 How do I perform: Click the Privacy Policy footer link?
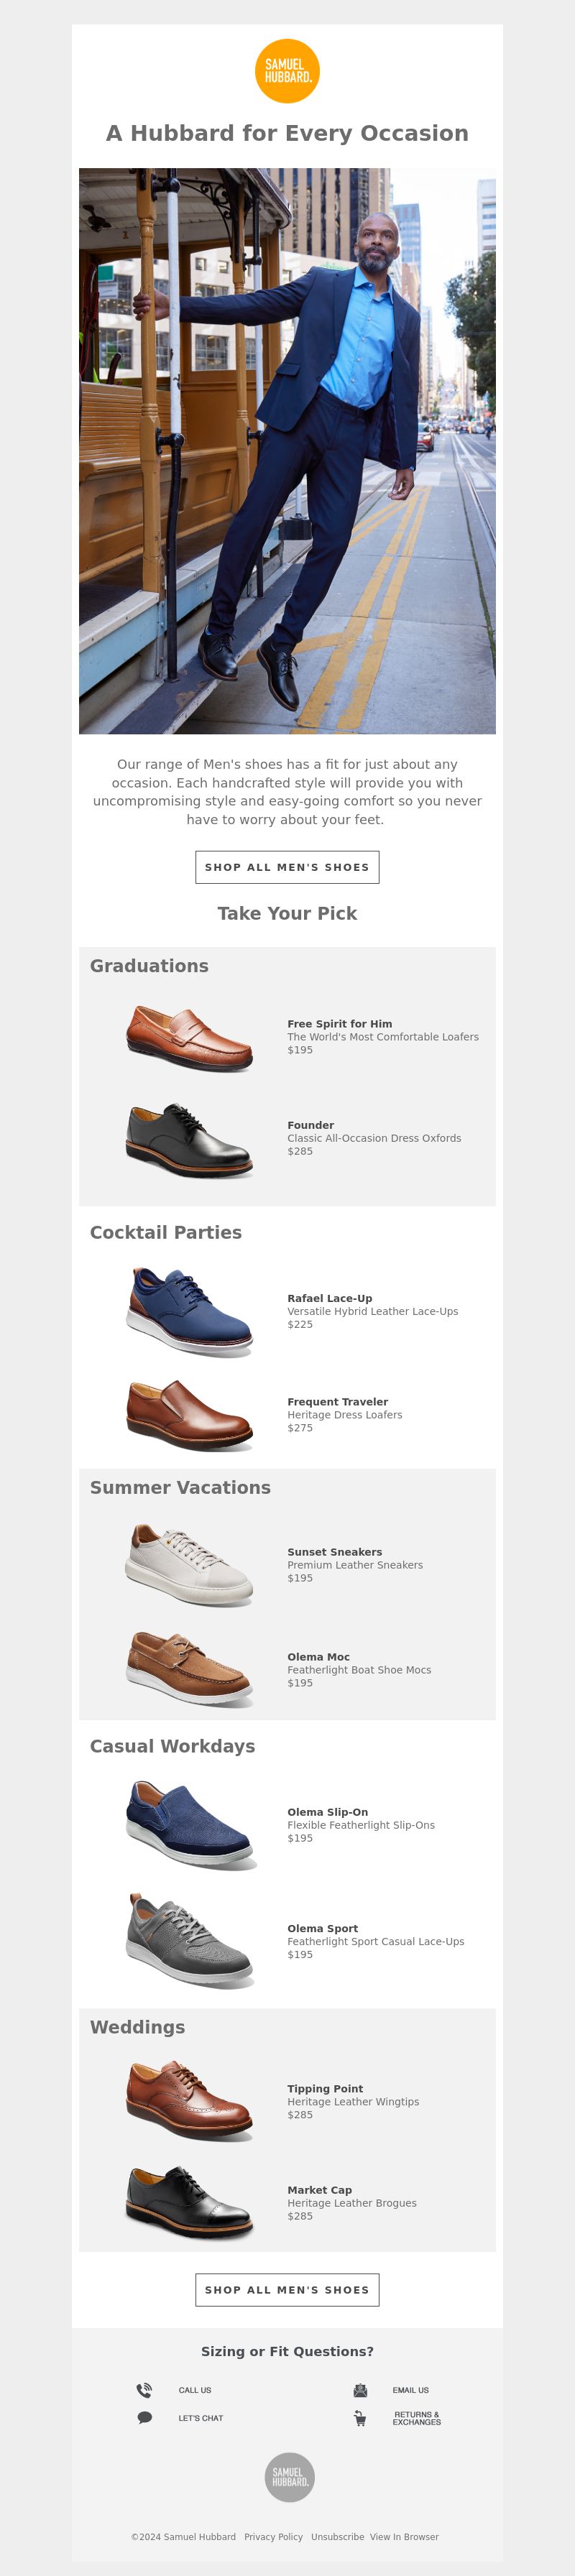[x=273, y=2537]
